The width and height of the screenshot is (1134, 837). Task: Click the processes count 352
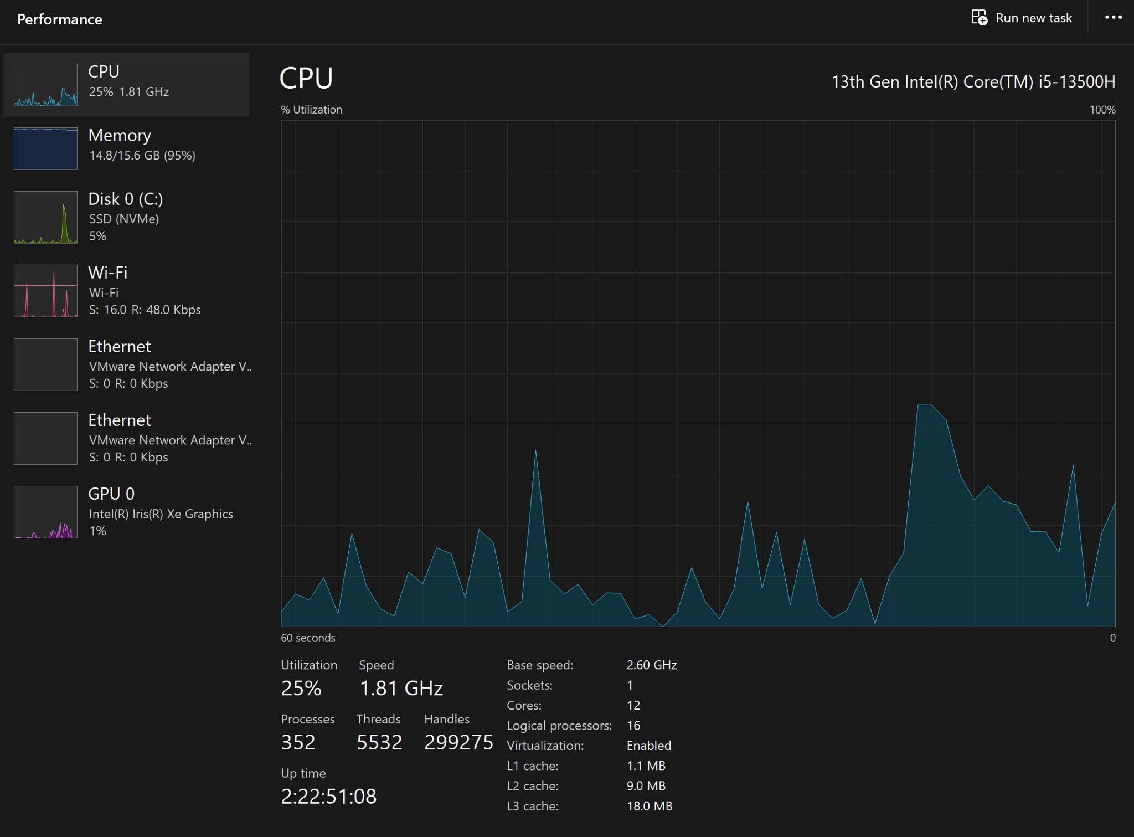click(x=298, y=742)
